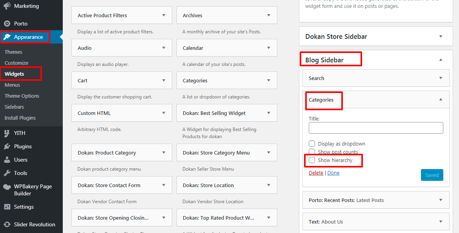Enable the Display as dropdown checkbox
Screen dimensions: 459x233
[312, 144]
